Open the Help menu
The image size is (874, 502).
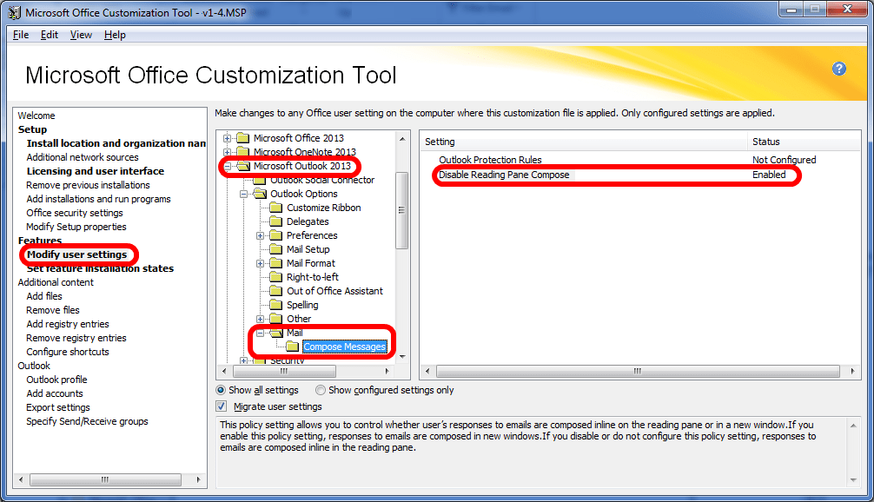click(115, 35)
